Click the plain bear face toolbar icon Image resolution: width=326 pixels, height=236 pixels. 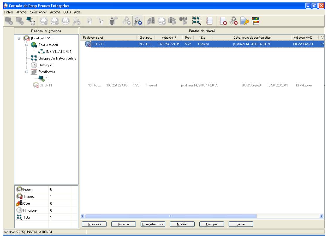tap(65, 21)
